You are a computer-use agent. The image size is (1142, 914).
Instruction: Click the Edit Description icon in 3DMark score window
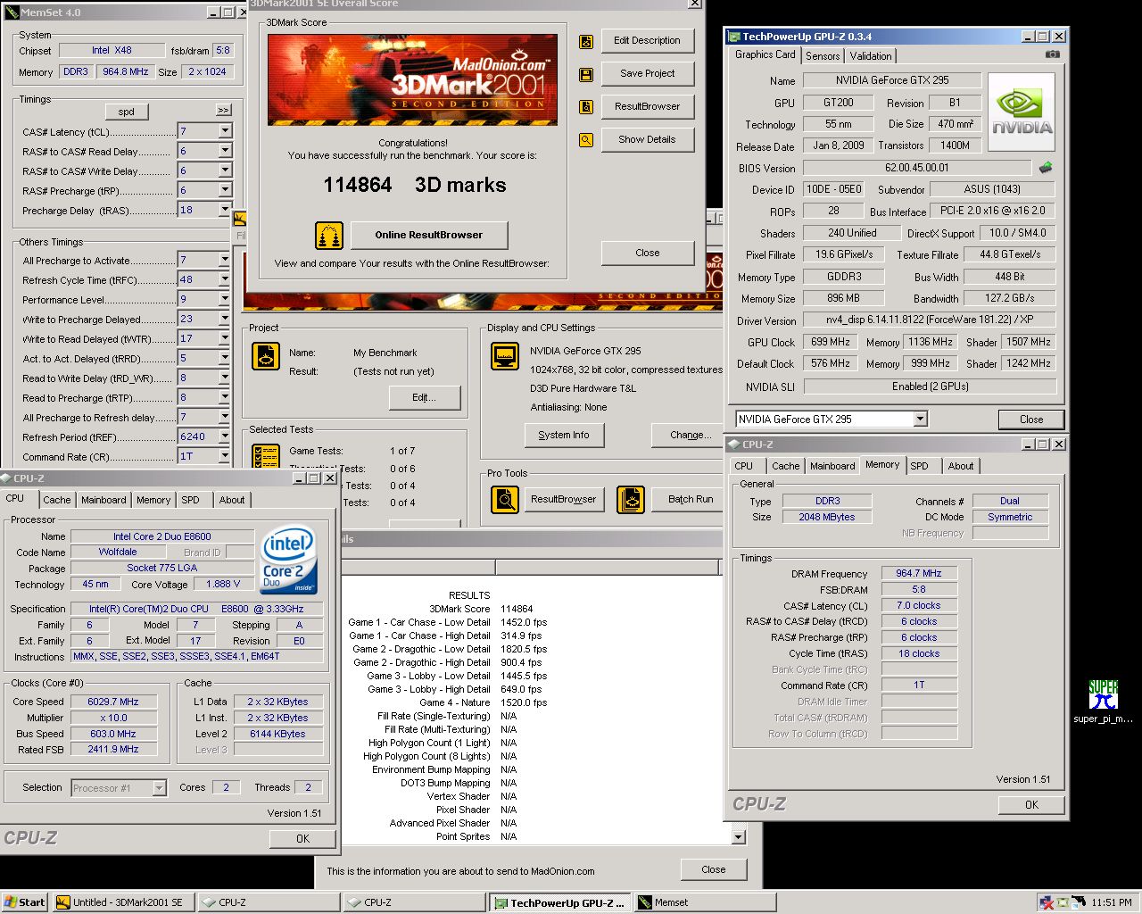(x=586, y=41)
